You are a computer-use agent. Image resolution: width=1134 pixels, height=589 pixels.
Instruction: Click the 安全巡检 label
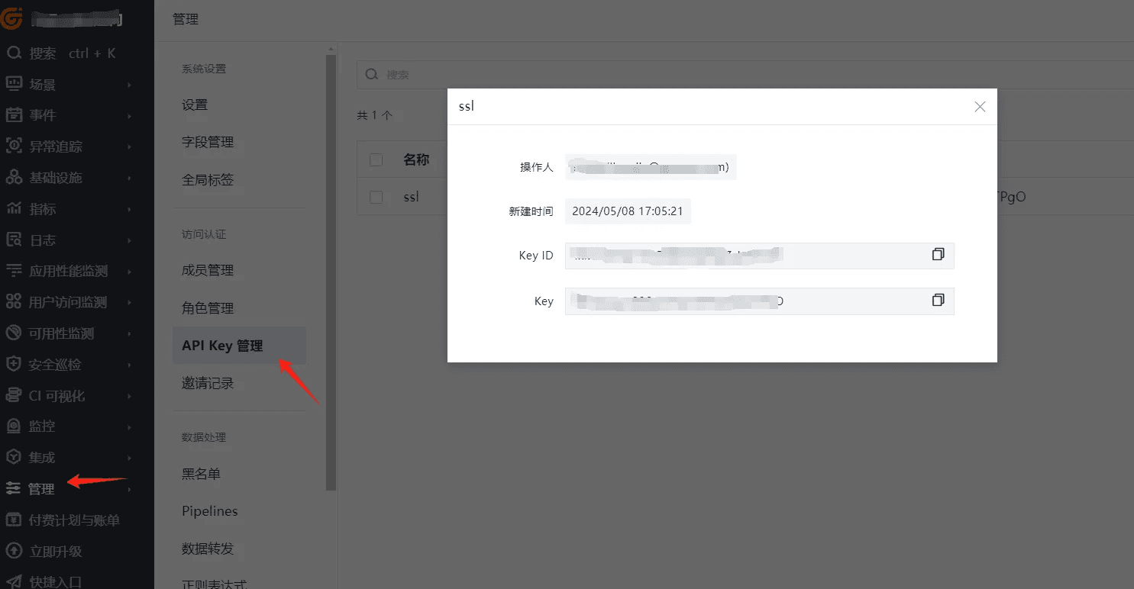click(55, 365)
